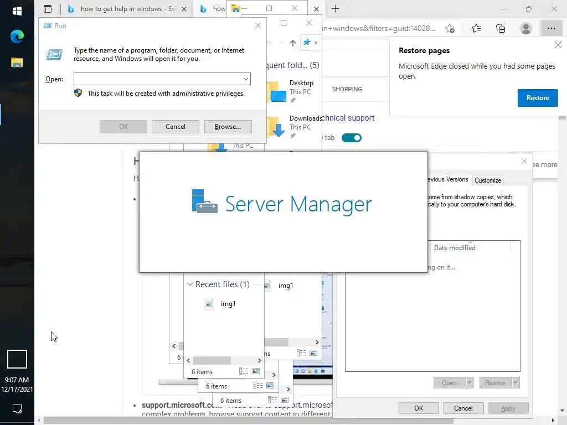
Task: Switch to details view beside '6 items' first window
Action: (244, 371)
